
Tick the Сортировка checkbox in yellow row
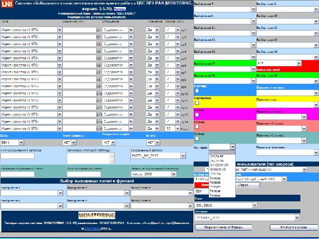pyautogui.click(x=197, y=103)
